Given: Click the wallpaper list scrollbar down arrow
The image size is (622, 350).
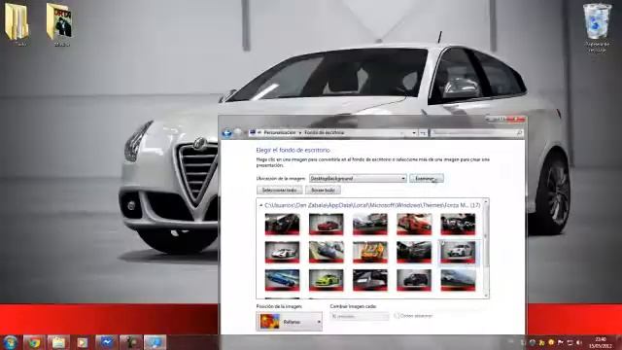Looking at the screenshot, I should [486, 296].
